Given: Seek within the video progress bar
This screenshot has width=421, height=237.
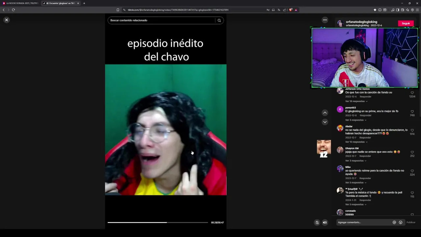Looking at the screenshot, I should pos(158,223).
